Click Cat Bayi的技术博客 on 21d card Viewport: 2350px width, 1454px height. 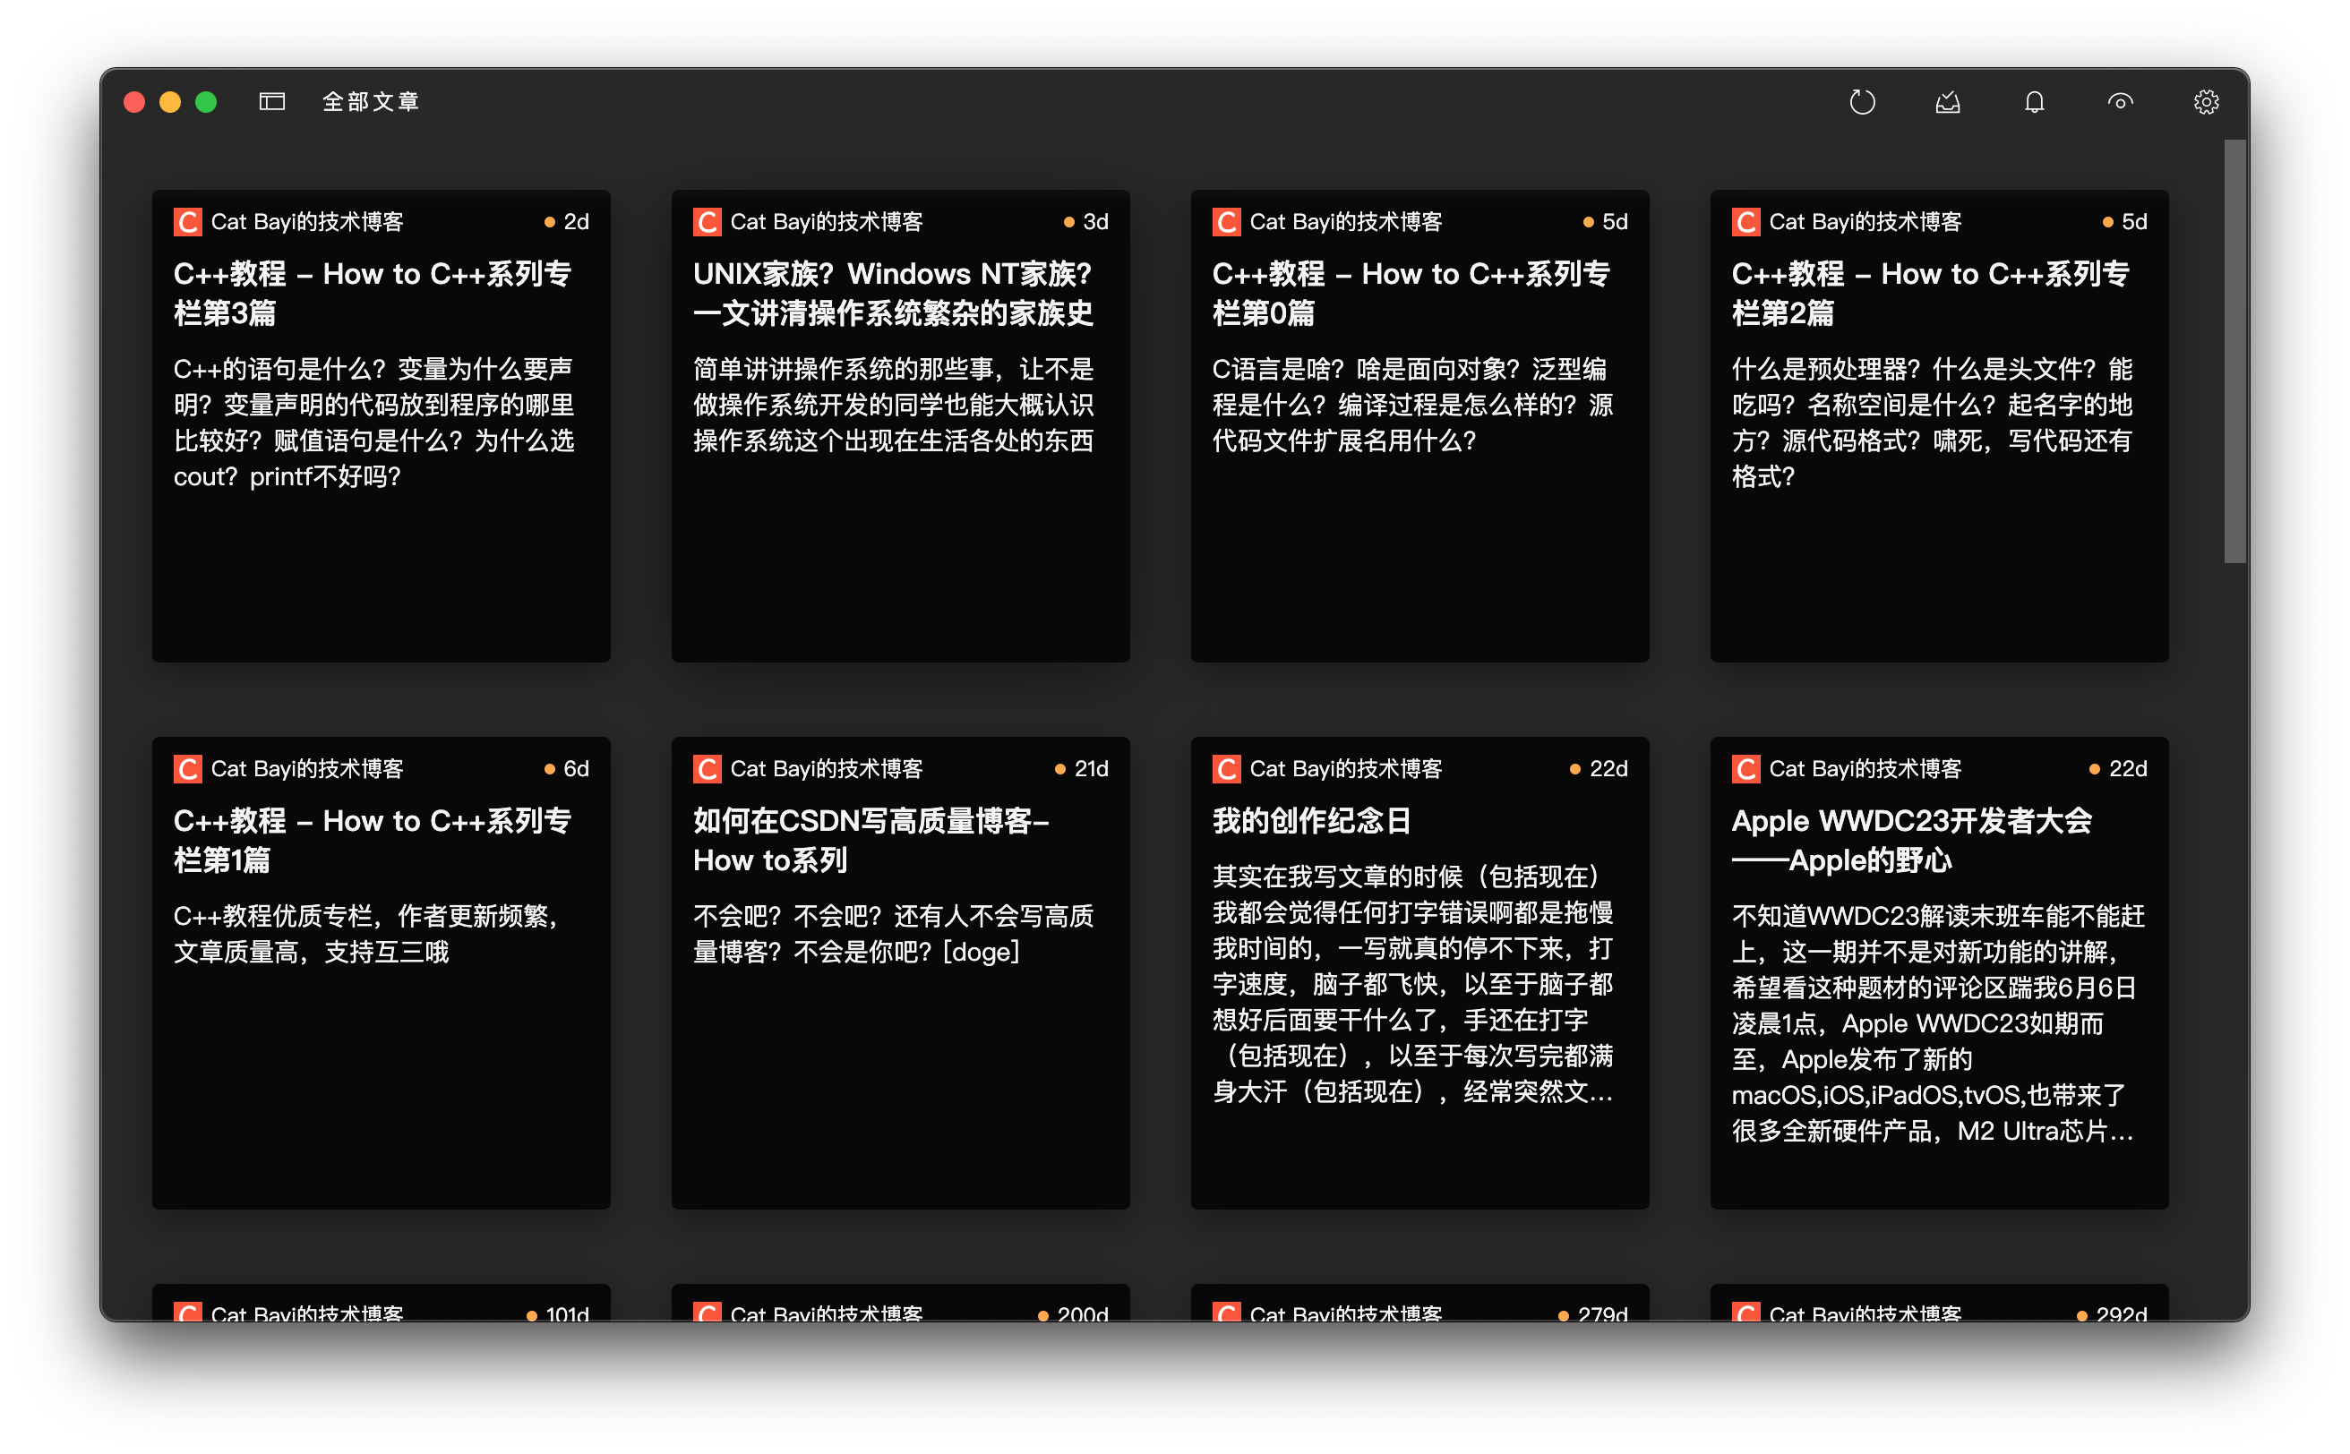point(827,769)
